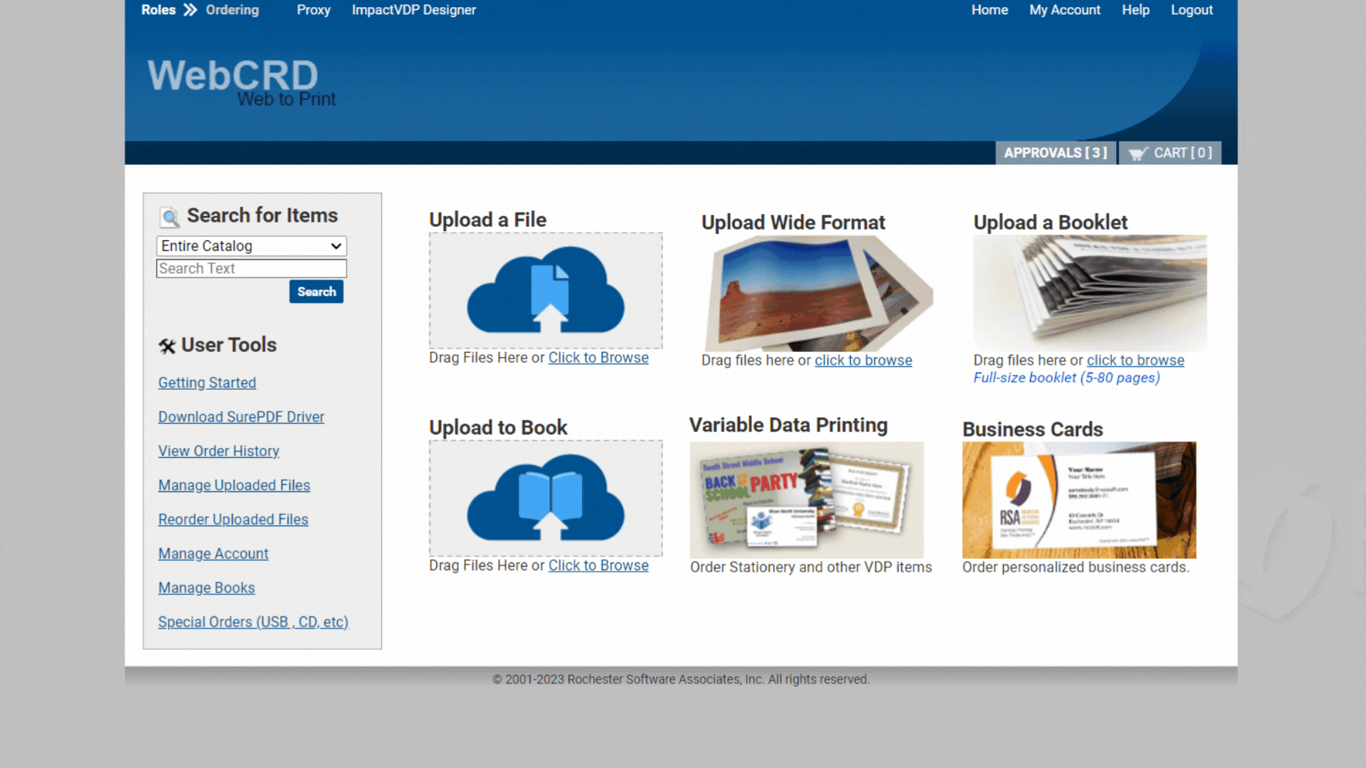The width and height of the screenshot is (1366, 768).
Task: Click to Browse under Upload to Book
Action: tap(598, 565)
